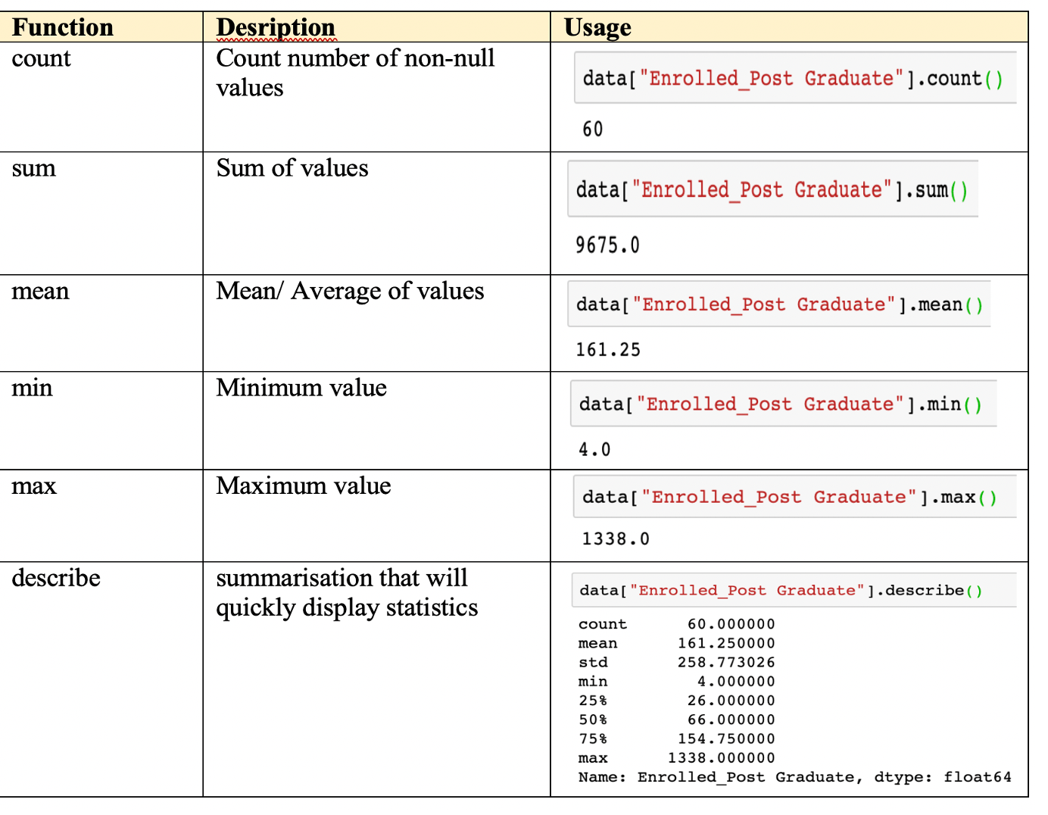Click the output value 161.25
The height and width of the screenshot is (815, 1048).
tap(606, 349)
